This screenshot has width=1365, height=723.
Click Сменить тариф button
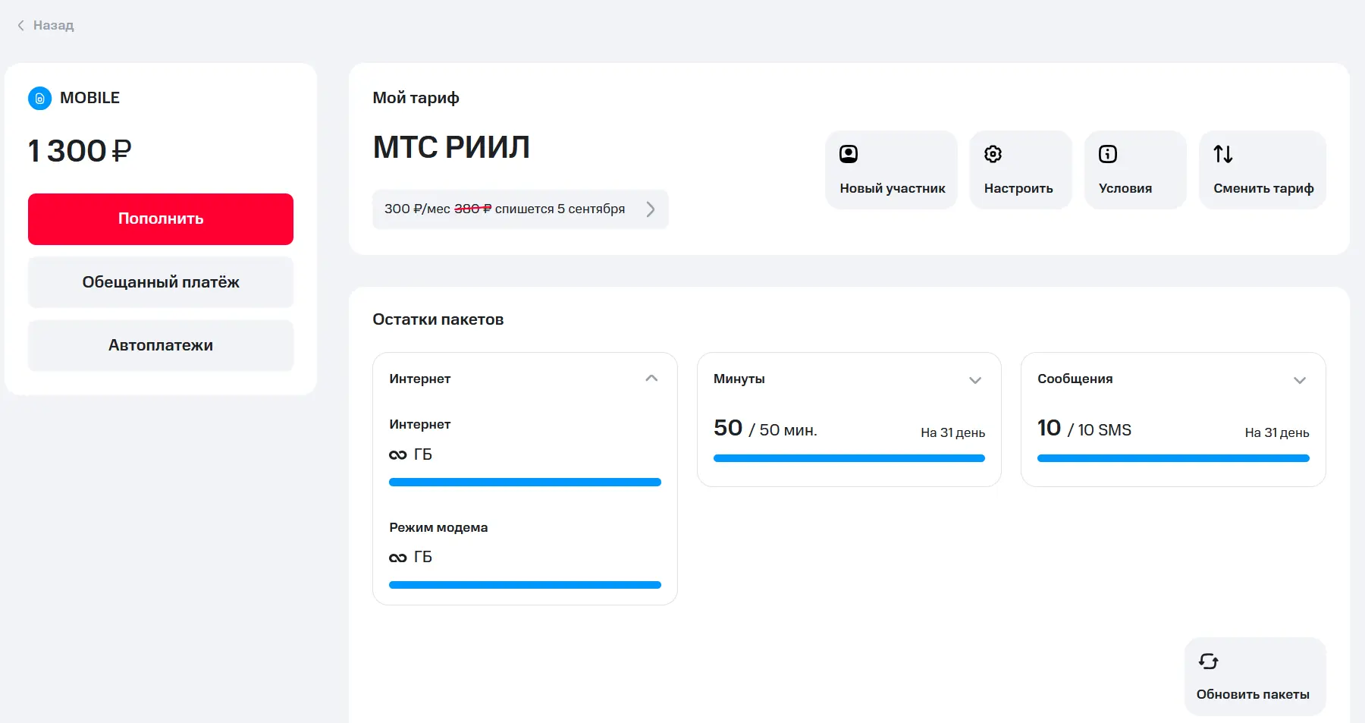click(1263, 170)
